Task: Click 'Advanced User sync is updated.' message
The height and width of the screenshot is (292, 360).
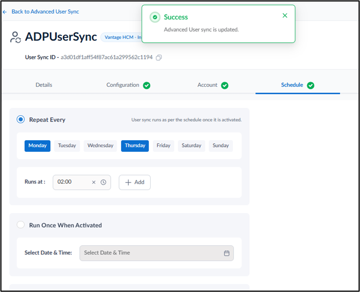Action: (x=201, y=30)
